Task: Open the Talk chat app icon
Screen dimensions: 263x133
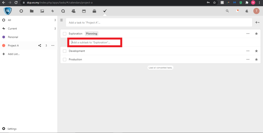Action: pos(63,11)
